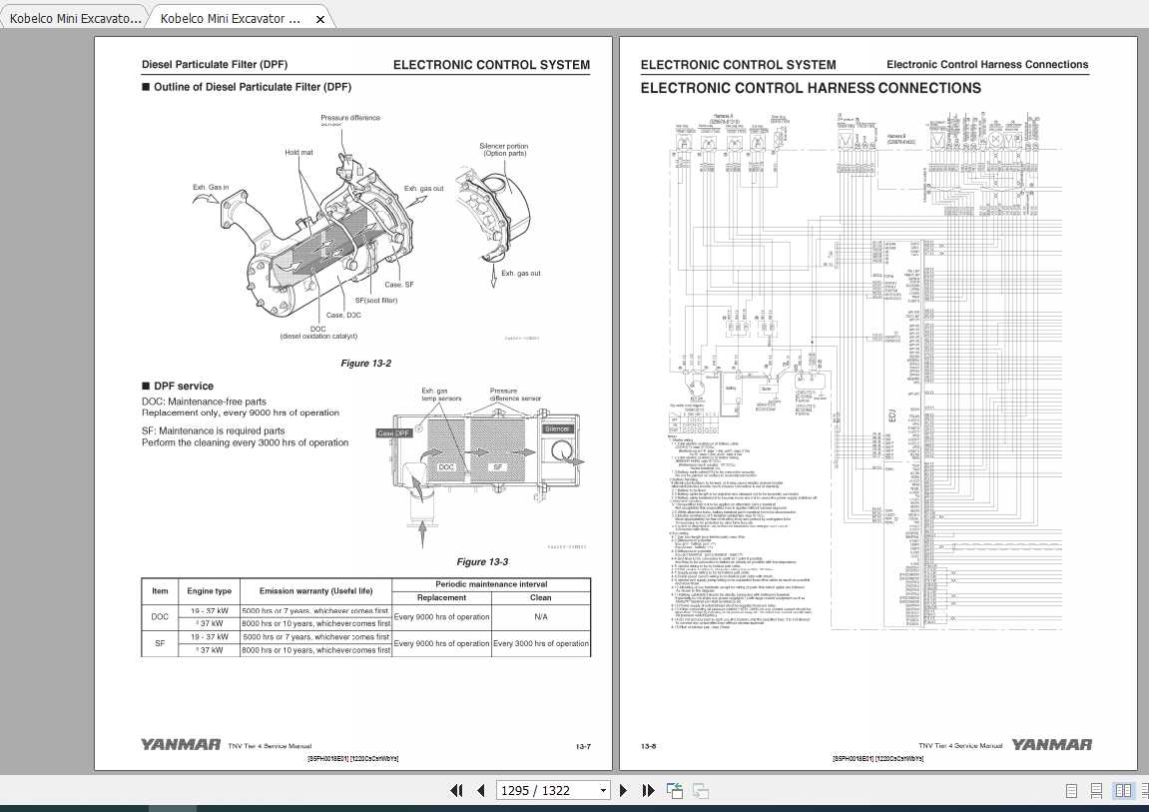The width and height of the screenshot is (1149, 812).
Task: Click the 'N/A' table cell
Action: click(541, 617)
